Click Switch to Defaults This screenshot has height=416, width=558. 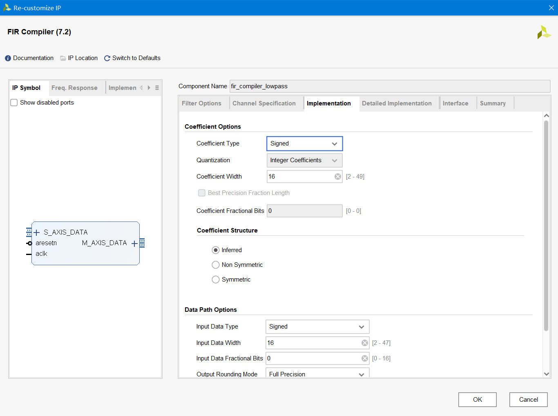136,58
